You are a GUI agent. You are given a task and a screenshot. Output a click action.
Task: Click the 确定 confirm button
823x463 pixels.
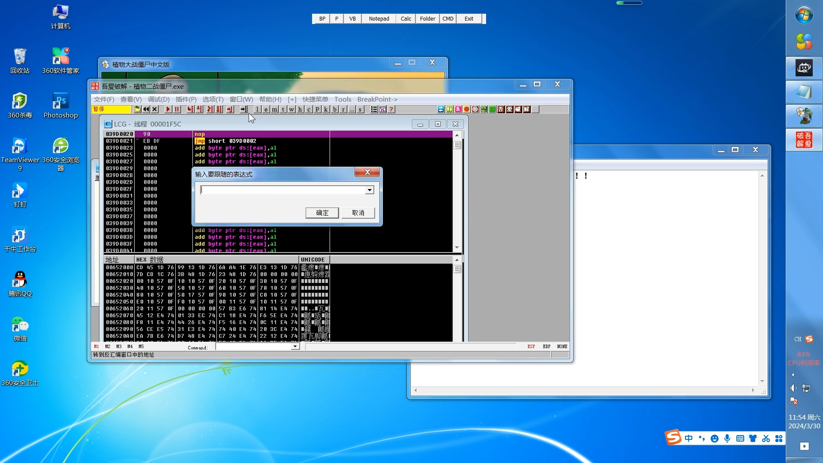point(322,213)
